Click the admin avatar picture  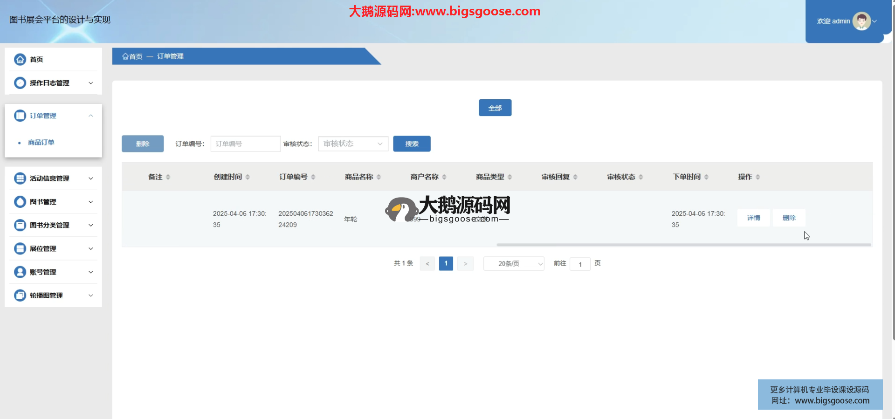(x=861, y=21)
